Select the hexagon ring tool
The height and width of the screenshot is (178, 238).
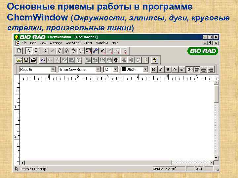[x=59, y=51]
